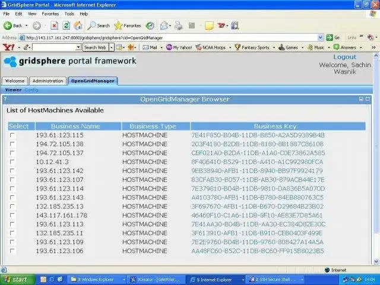The height and width of the screenshot is (285, 380).
Task: Click the Search Web button
Action: click(95, 47)
